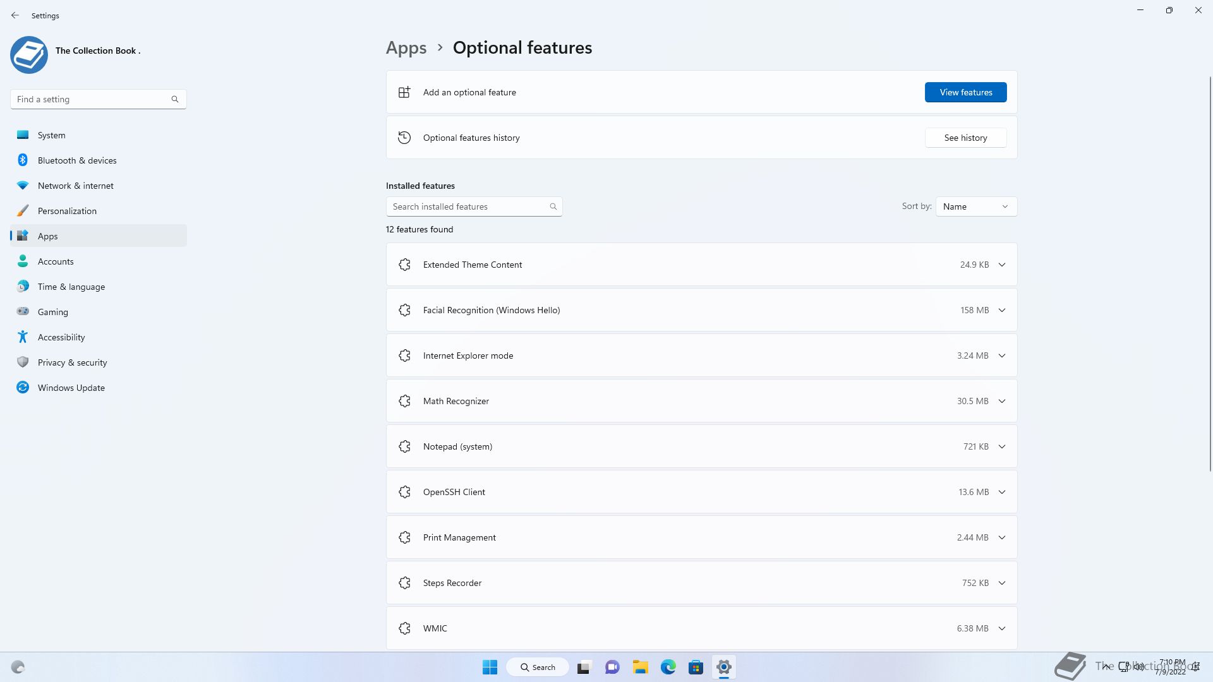Click the See history button
The width and height of the screenshot is (1213, 682).
point(966,138)
